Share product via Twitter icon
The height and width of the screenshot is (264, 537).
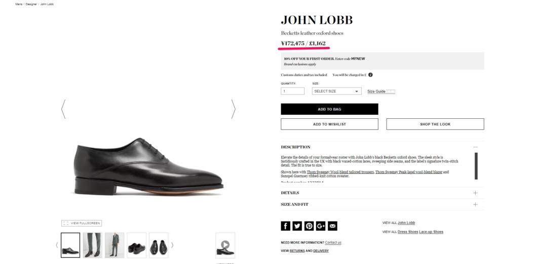(297, 226)
